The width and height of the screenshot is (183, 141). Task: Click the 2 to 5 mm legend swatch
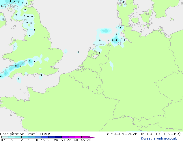pos(25,137)
